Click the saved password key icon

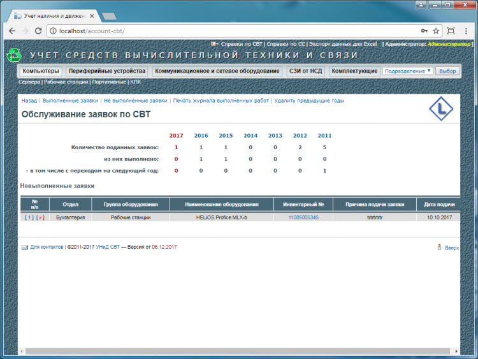[x=424, y=31]
